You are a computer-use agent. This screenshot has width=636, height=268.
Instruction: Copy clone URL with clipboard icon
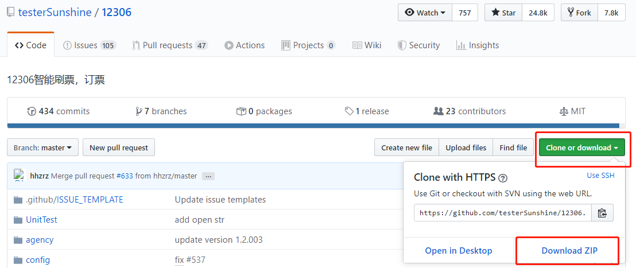pyautogui.click(x=602, y=212)
